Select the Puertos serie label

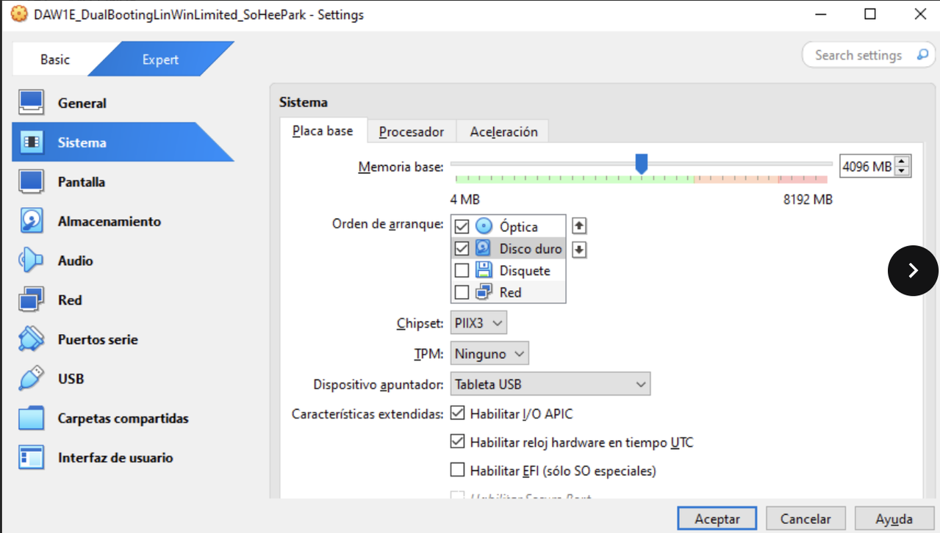(98, 340)
